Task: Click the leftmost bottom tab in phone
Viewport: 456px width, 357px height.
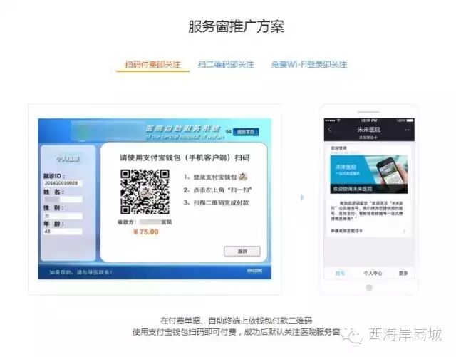Action: [340, 273]
